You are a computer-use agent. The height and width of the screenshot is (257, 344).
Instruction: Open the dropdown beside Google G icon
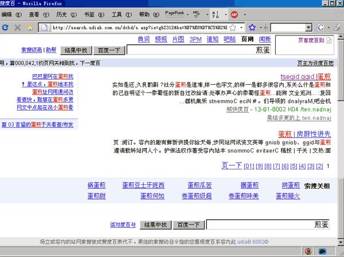(329, 27)
